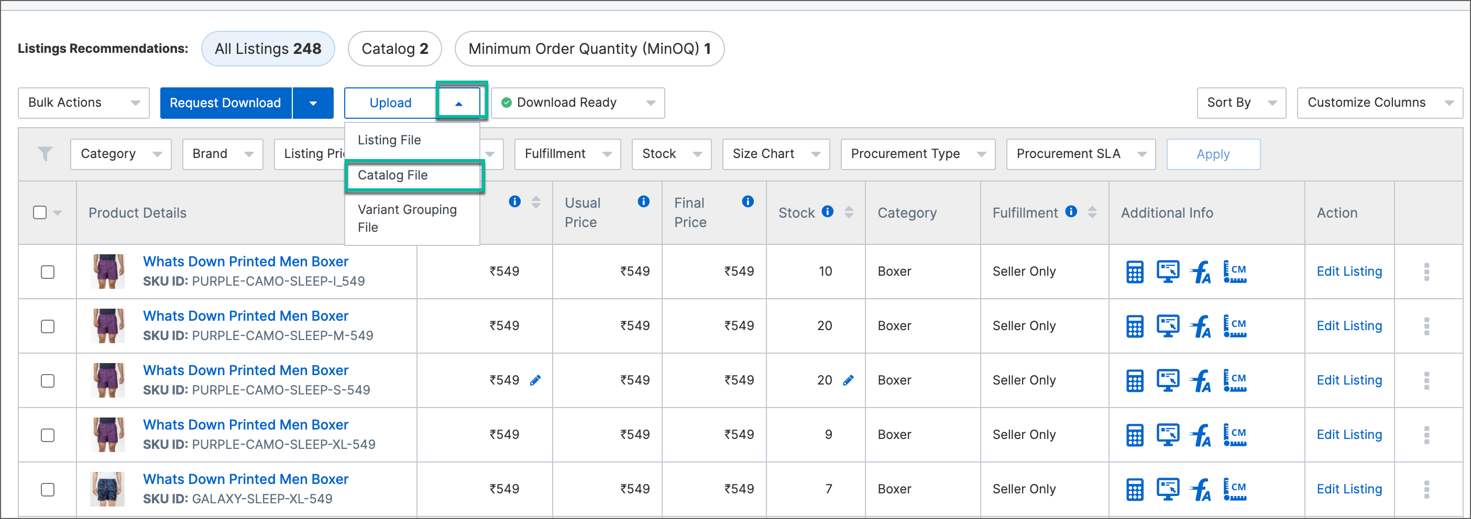Open the Stock filter dropdown
Screen dimensions: 1471x519
(672, 154)
